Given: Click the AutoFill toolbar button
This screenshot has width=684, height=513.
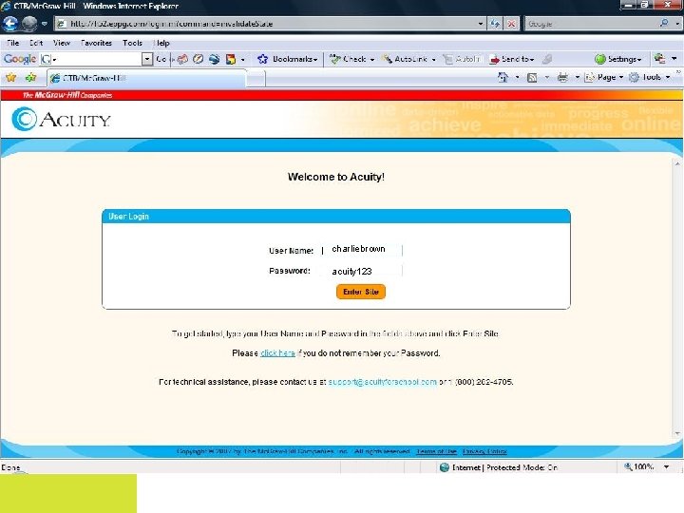Looking at the screenshot, I should tap(462, 59).
